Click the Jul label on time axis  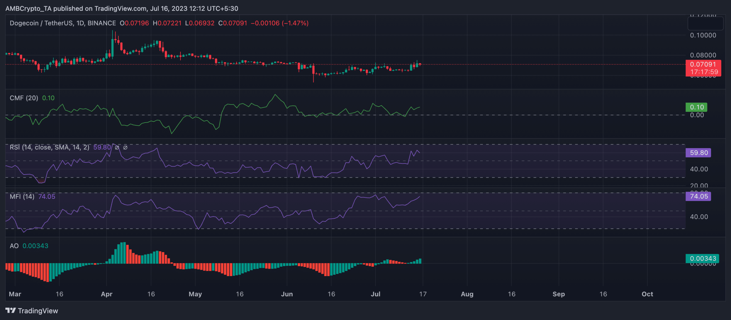tap(375, 294)
